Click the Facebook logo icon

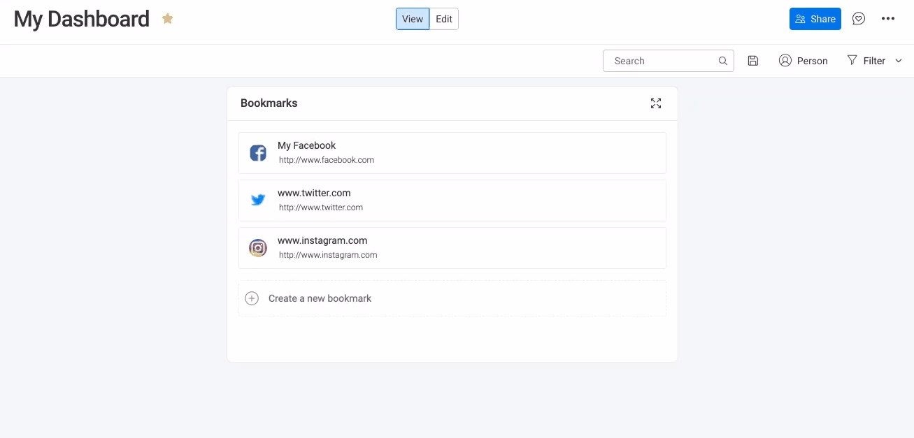[258, 153]
